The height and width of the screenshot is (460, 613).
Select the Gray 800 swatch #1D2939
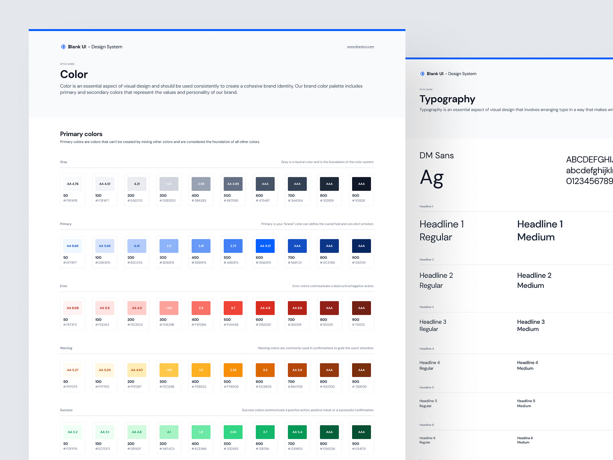click(x=329, y=184)
